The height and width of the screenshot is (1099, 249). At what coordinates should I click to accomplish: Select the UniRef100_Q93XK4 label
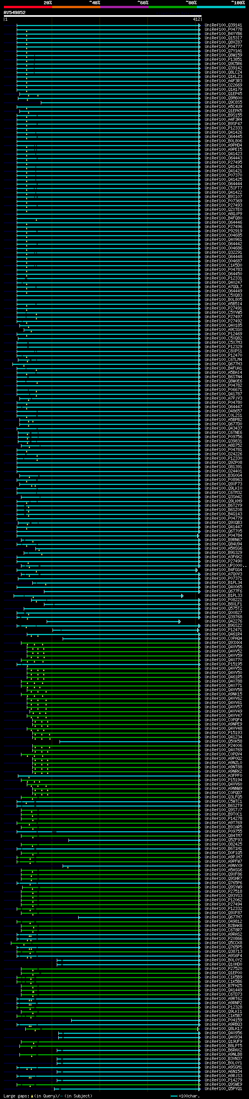pos(223,643)
